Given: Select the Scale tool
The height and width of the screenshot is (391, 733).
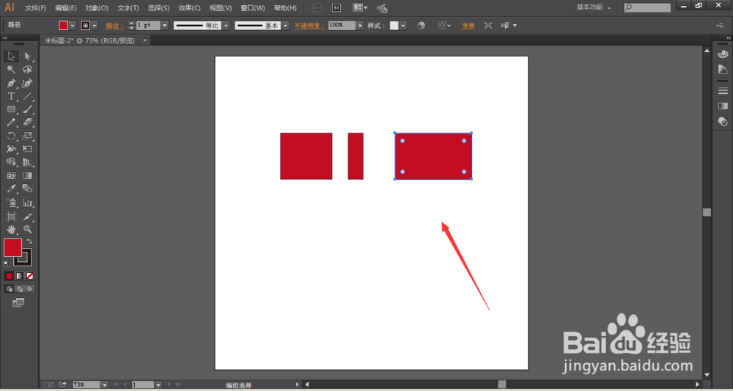Looking at the screenshot, I should pyautogui.click(x=28, y=136).
